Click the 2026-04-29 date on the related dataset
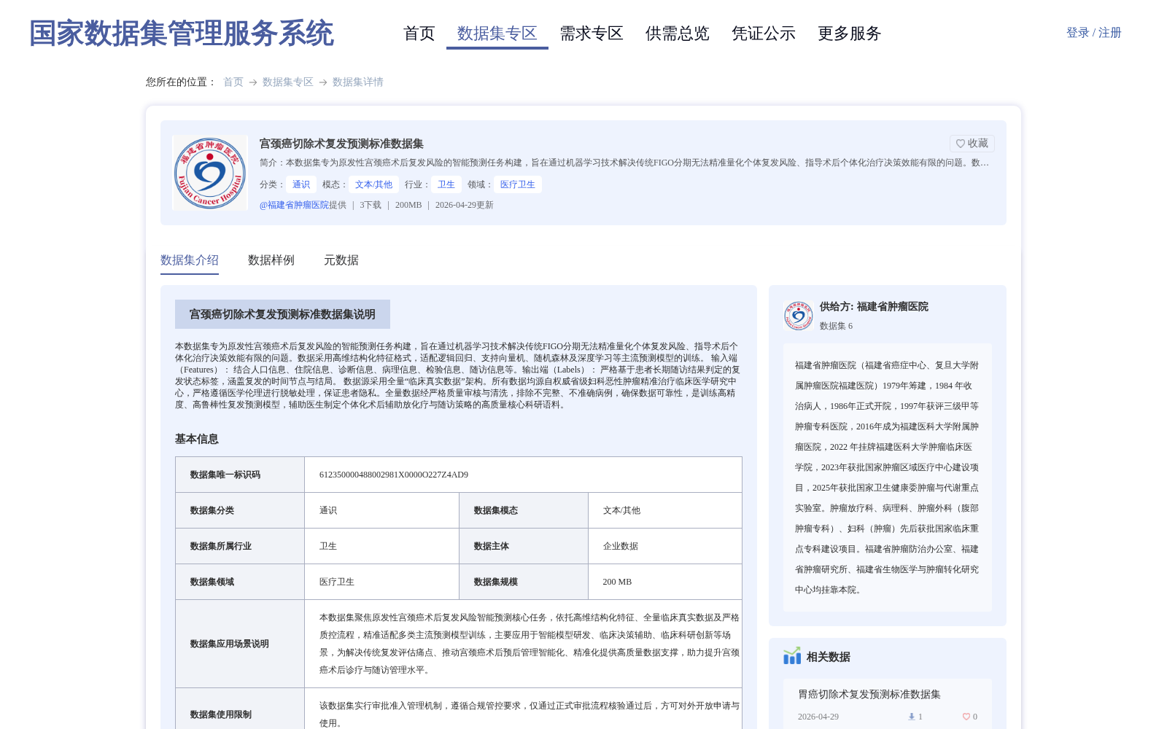Image resolution: width=1167 pixels, height=729 pixels. click(818, 717)
